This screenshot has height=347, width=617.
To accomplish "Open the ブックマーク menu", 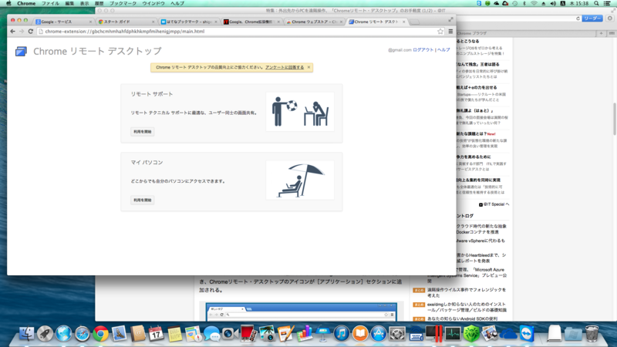I will click(x=123, y=3).
